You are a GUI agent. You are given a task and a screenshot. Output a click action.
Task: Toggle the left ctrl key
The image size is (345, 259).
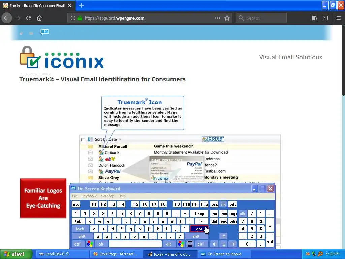pos(77,244)
